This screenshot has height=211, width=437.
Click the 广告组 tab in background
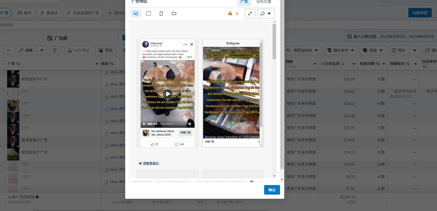(57, 38)
